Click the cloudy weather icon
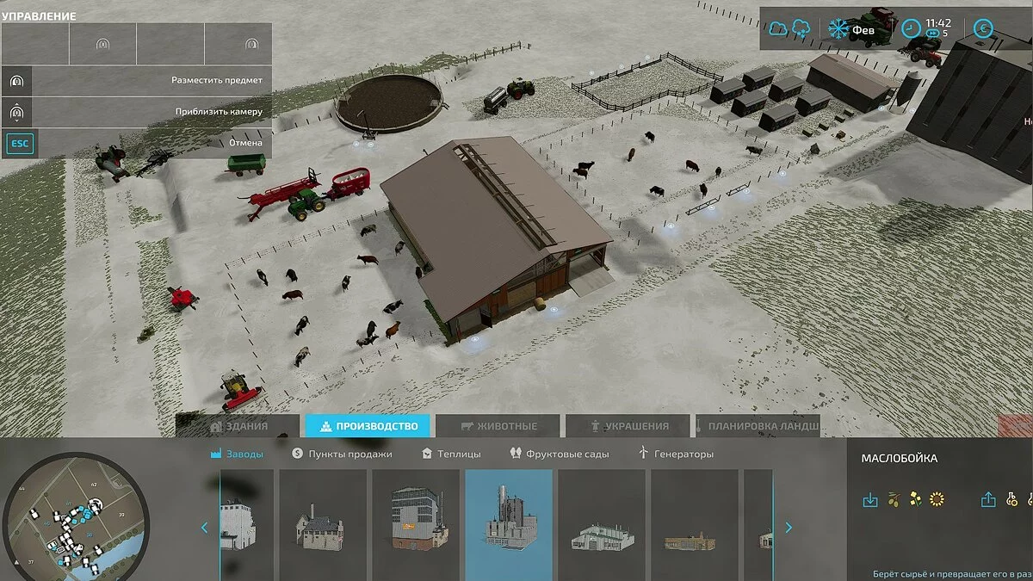The image size is (1033, 581). [x=778, y=28]
